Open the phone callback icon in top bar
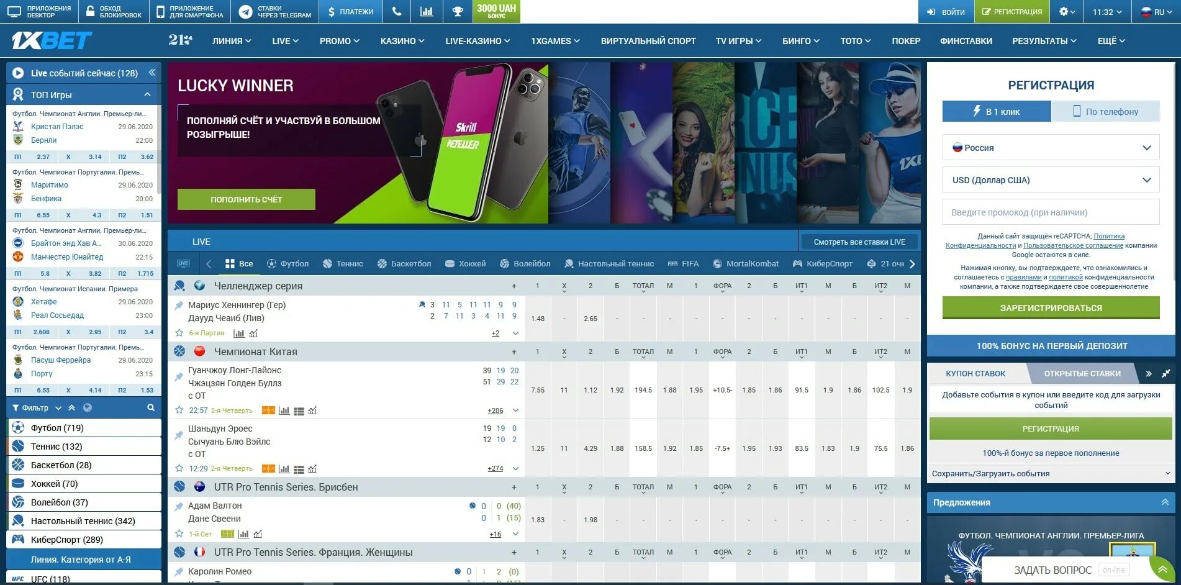Viewport: 1181px width, 585px height. (397, 11)
